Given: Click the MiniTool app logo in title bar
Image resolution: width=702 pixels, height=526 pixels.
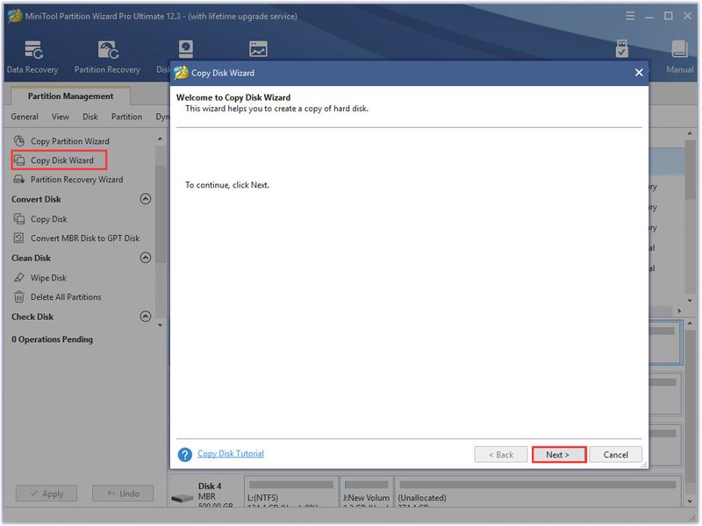Looking at the screenshot, I should [x=15, y=16].
